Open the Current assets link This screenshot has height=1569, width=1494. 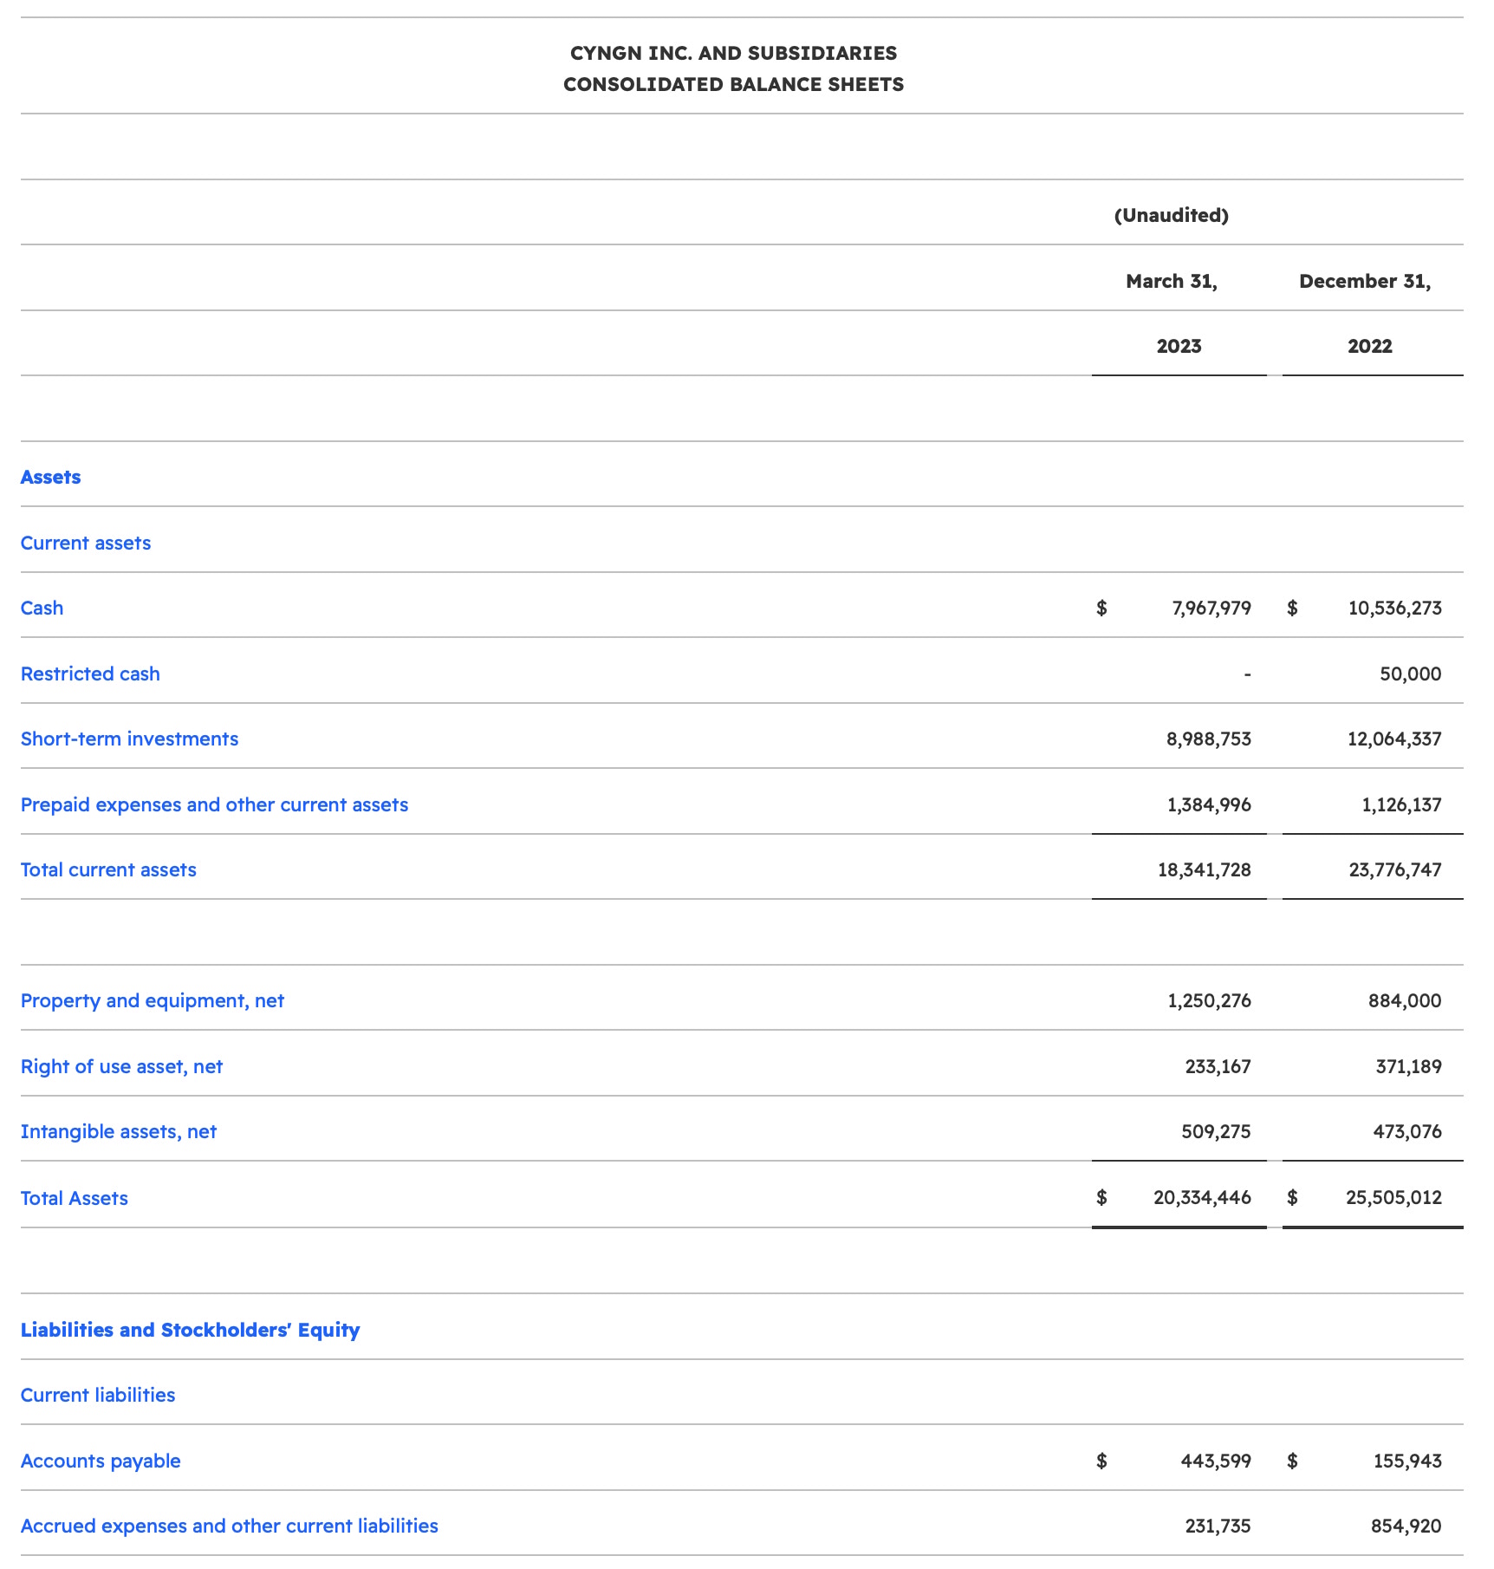click(86, 544)
